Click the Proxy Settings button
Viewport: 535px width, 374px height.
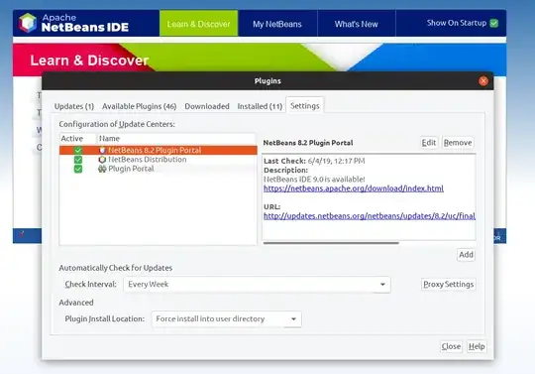449,284
